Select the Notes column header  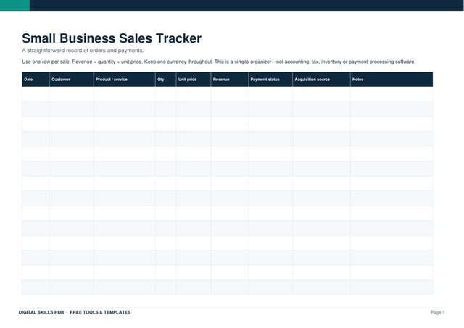coord(391,79)
